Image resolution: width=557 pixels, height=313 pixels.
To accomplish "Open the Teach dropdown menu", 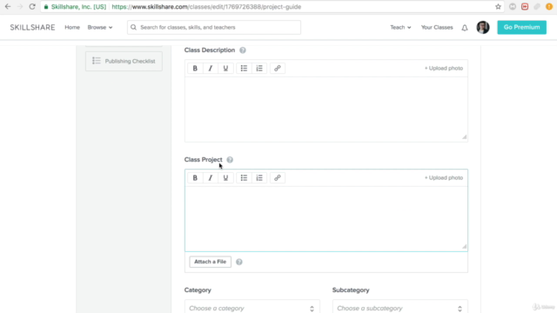I will [x=400, y=27].
